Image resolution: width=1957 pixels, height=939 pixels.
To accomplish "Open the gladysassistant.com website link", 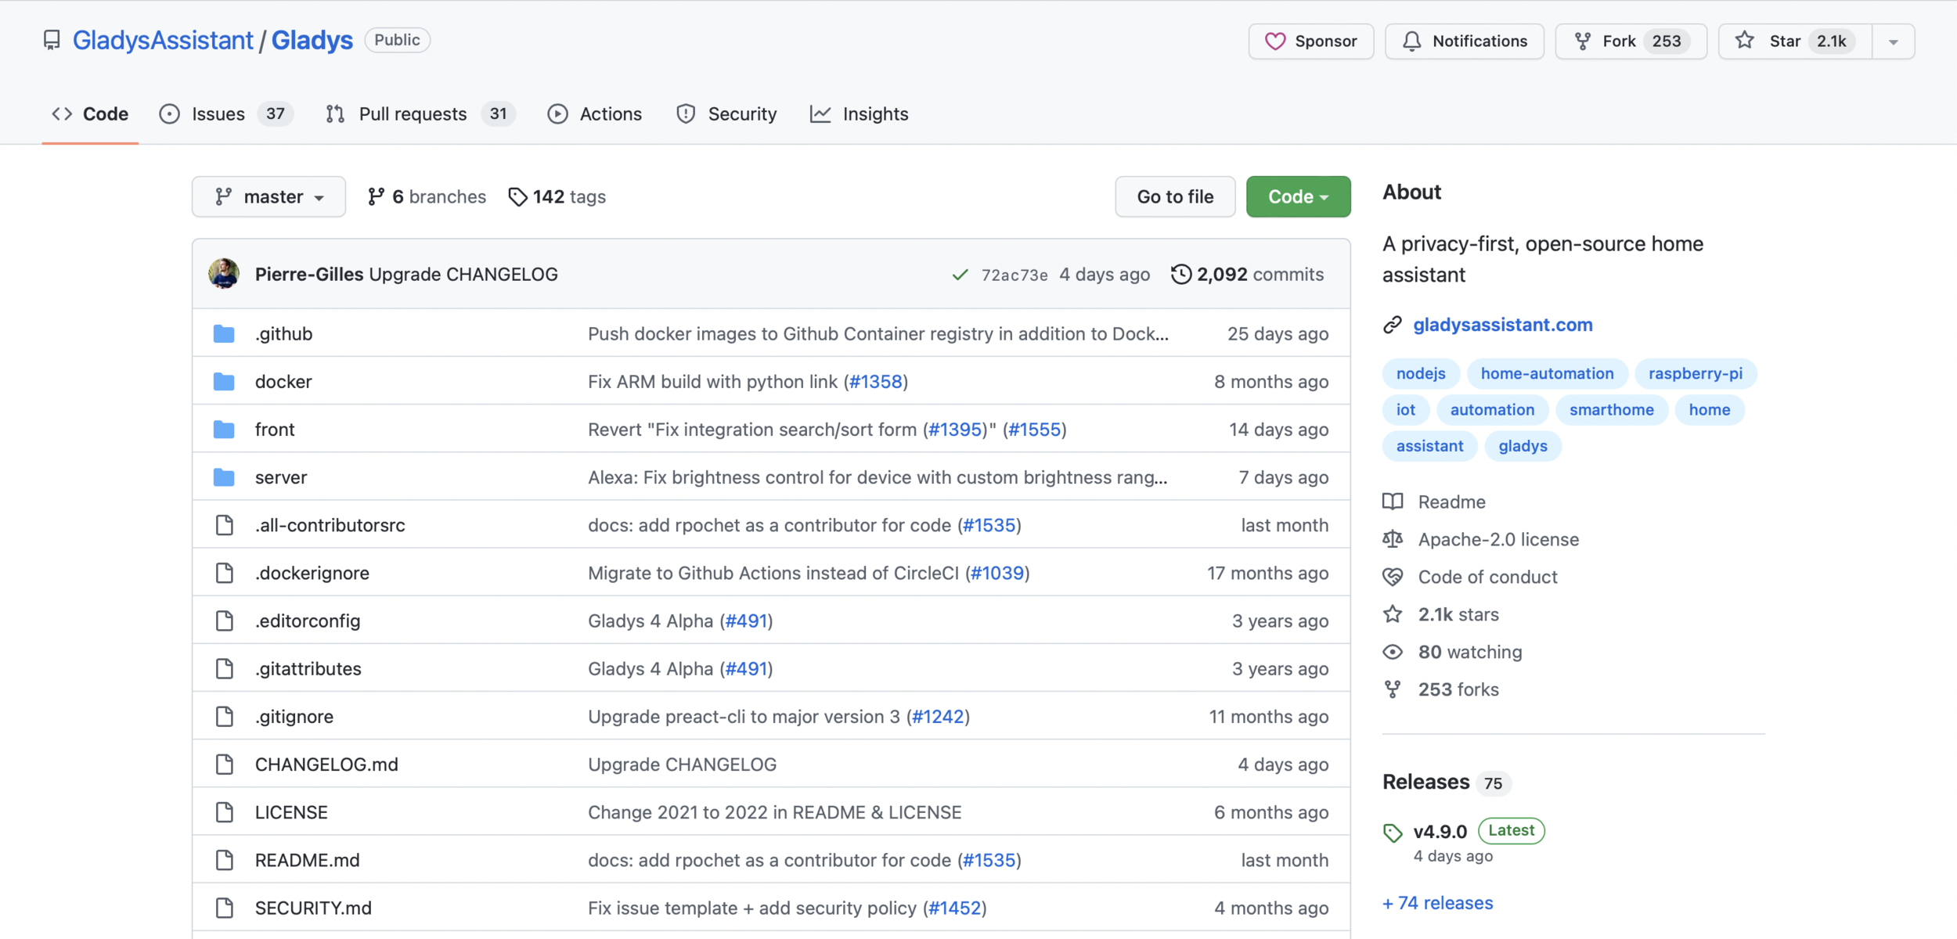I will 1501,325.
